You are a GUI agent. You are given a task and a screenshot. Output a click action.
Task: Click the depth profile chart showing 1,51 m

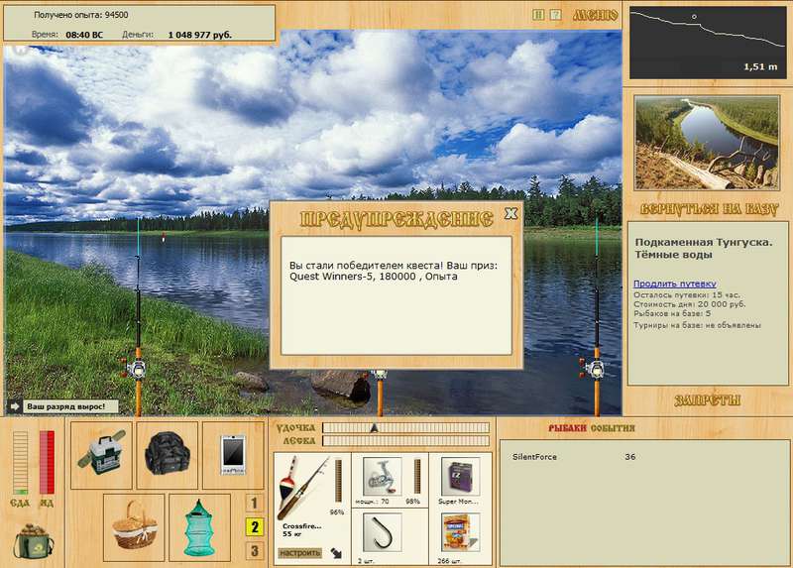pos(708,43)
